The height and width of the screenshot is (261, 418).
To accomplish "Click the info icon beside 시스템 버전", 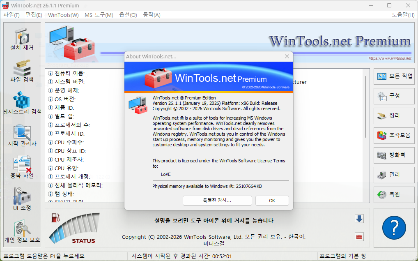I will [x=51, y=82].
